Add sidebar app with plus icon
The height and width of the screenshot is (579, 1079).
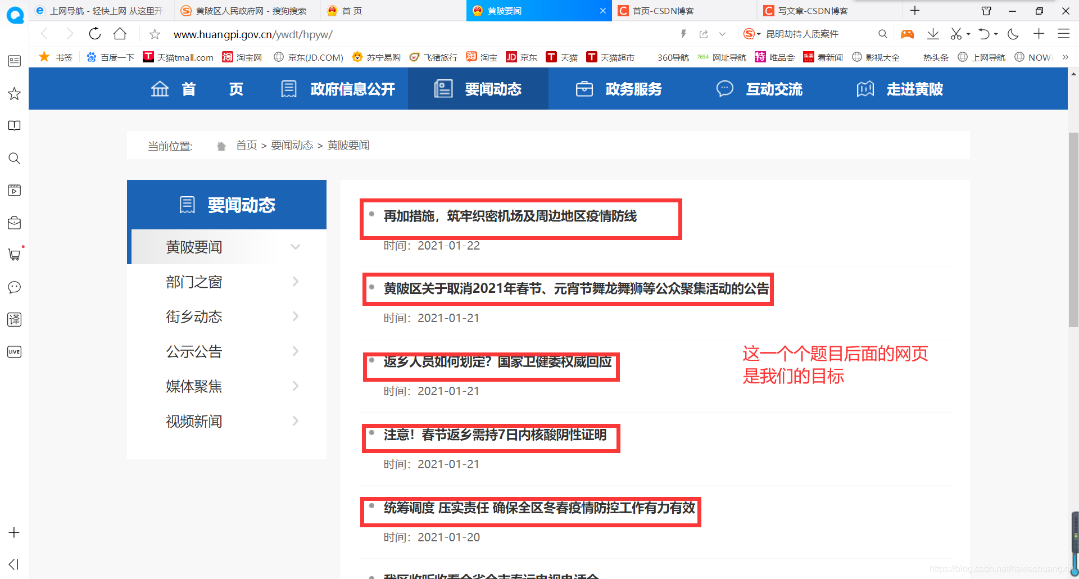[15, 532]
